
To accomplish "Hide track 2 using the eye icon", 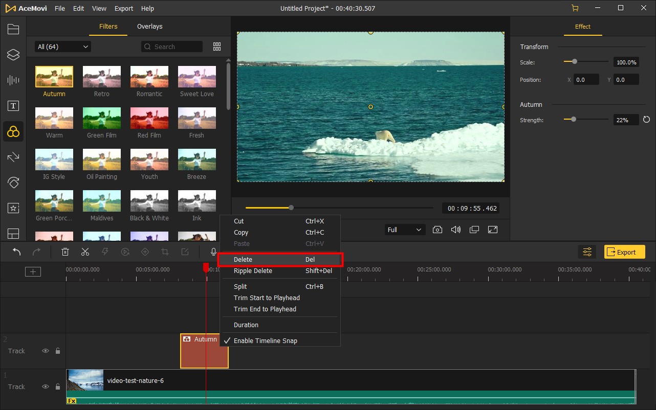I will 46,351.
